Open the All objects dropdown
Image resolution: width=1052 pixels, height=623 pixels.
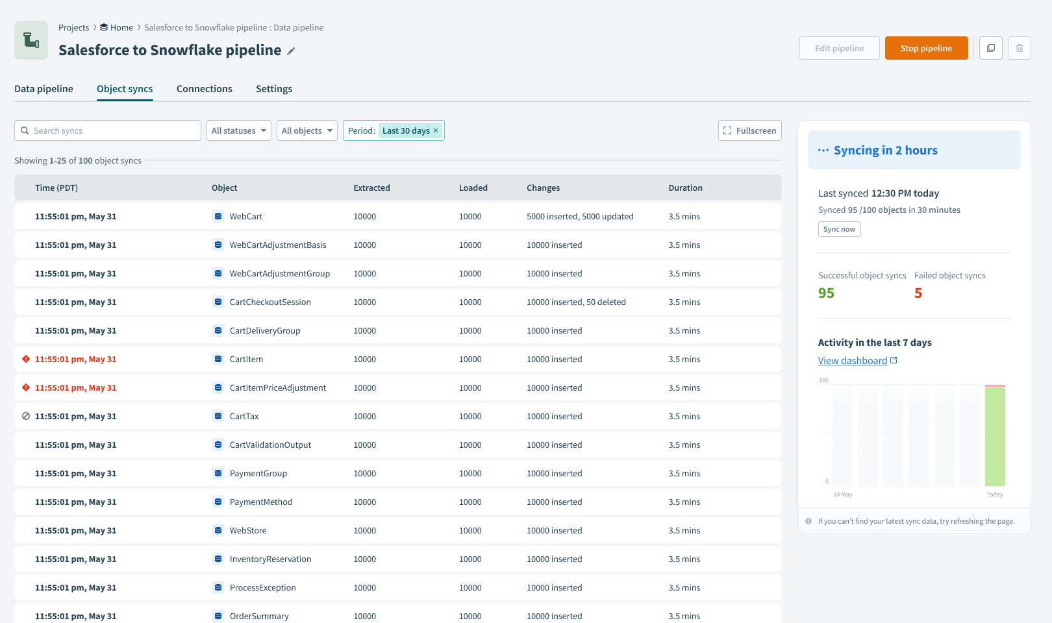(x=307, y=130)
